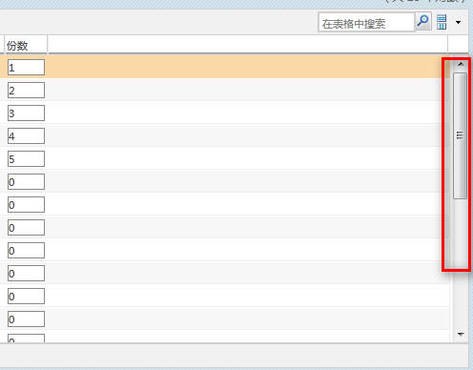473x370 pixels.
Task: Select the 份数 input containing 5
Action: pos(26,159)
